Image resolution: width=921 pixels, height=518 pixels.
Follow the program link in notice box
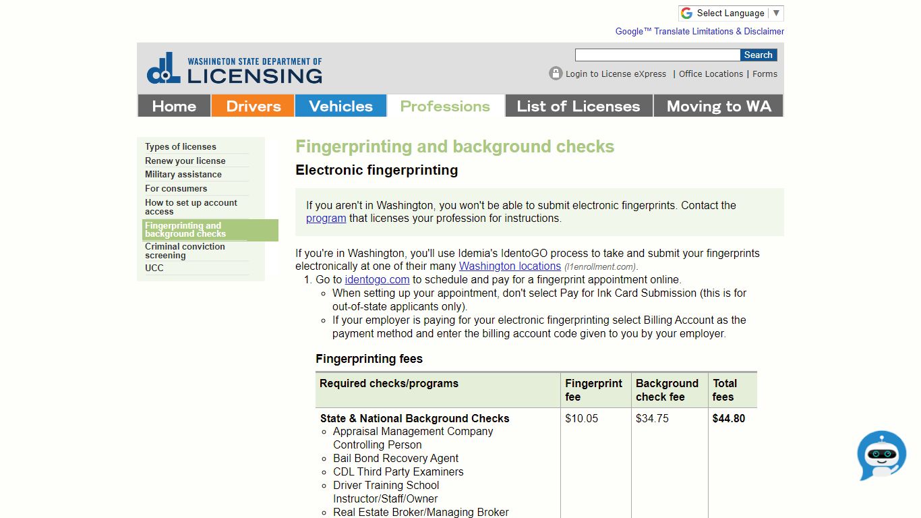pyautogui.click(x=326, y=219)
